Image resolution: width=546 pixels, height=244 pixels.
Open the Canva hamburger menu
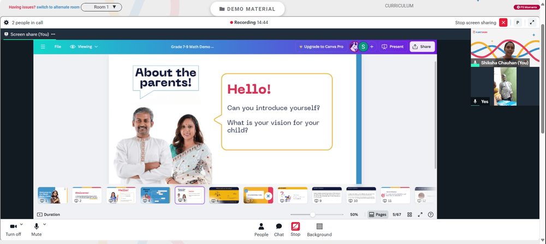[43, 47]
